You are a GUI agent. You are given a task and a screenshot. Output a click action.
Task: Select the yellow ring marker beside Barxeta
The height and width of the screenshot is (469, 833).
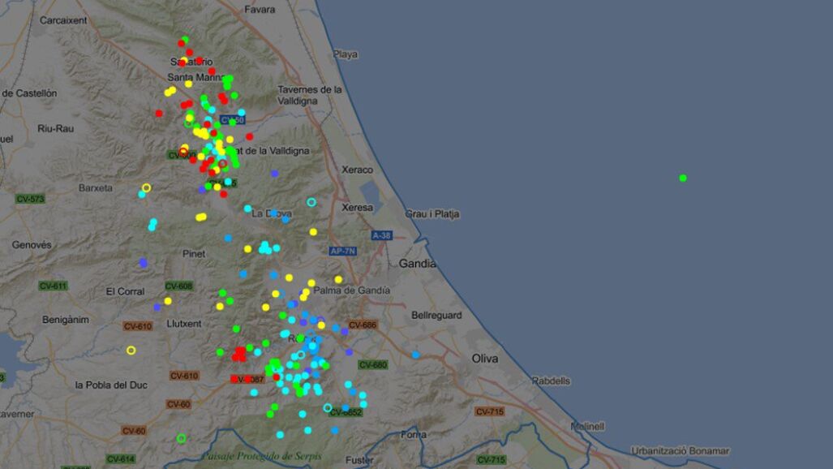click(x=147, y=187)
